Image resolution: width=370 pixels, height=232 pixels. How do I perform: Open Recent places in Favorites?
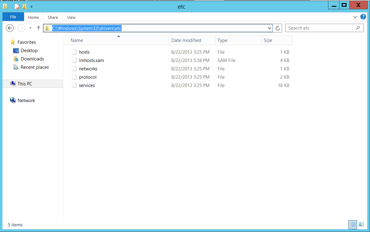[x=35, y=67]
